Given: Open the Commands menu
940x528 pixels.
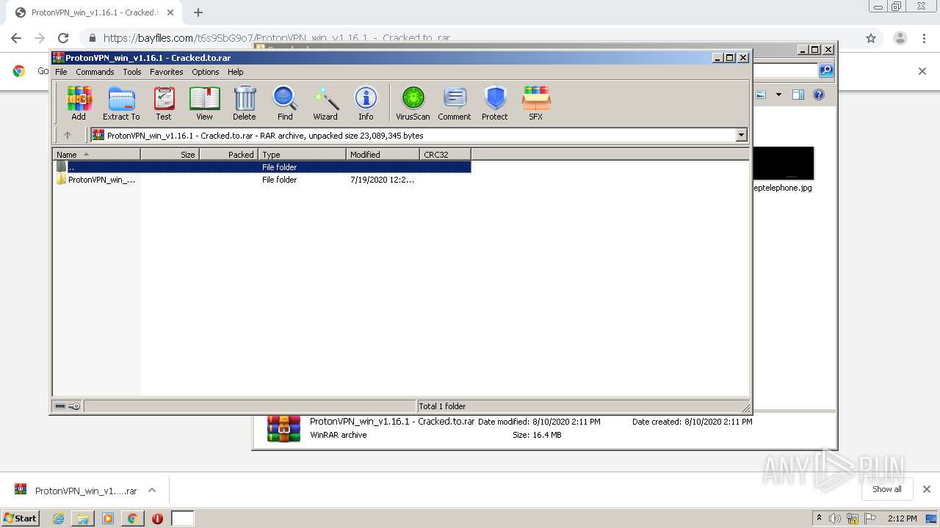Looking at the screenshot, I should click(x=95, y=72).
